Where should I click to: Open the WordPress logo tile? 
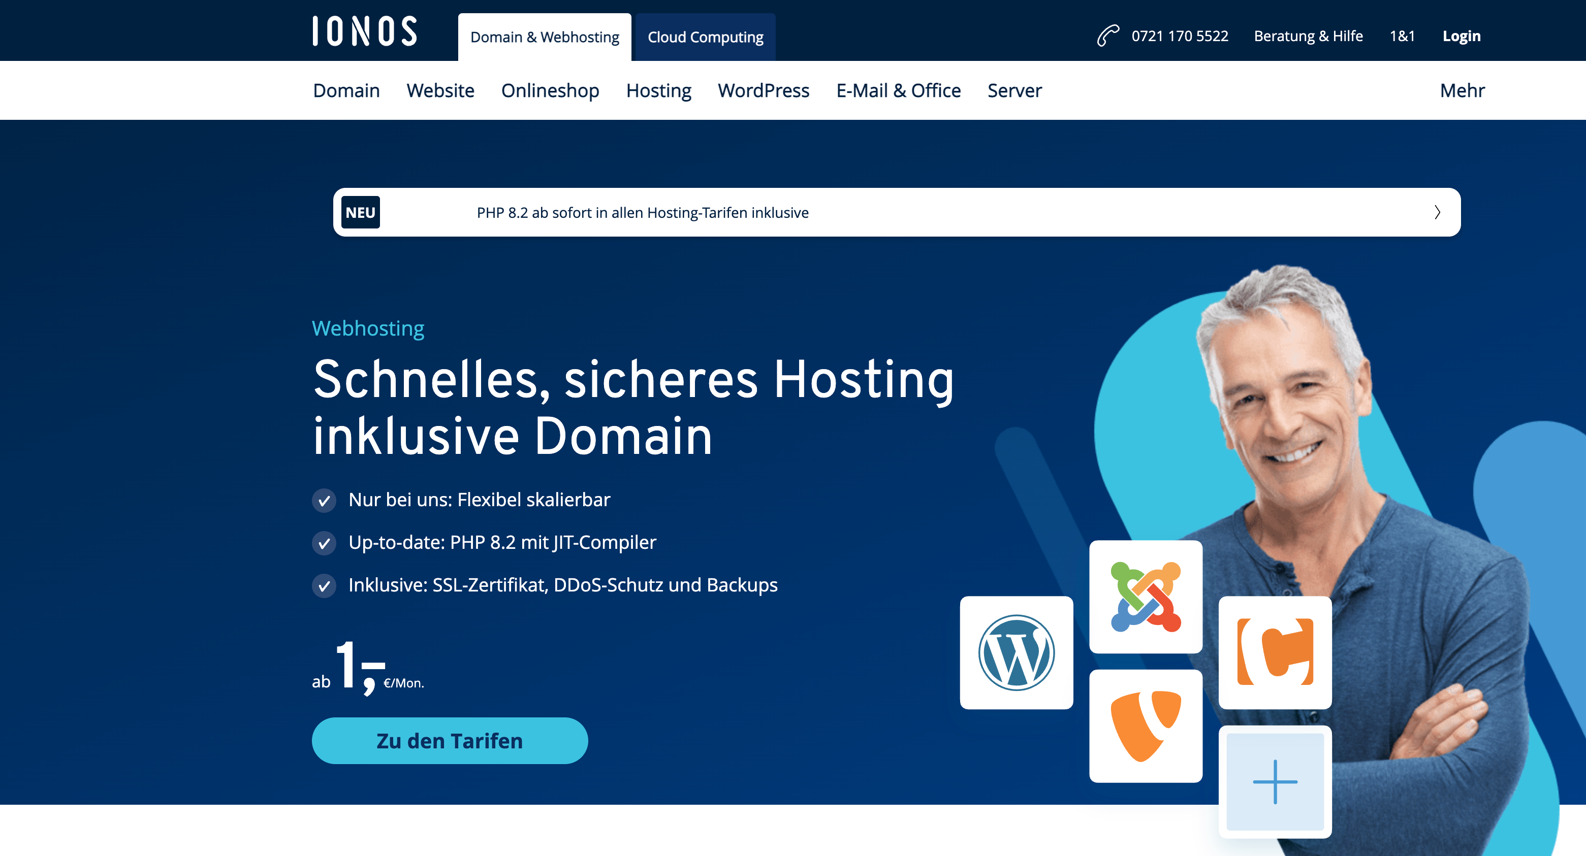[1017, 652]
